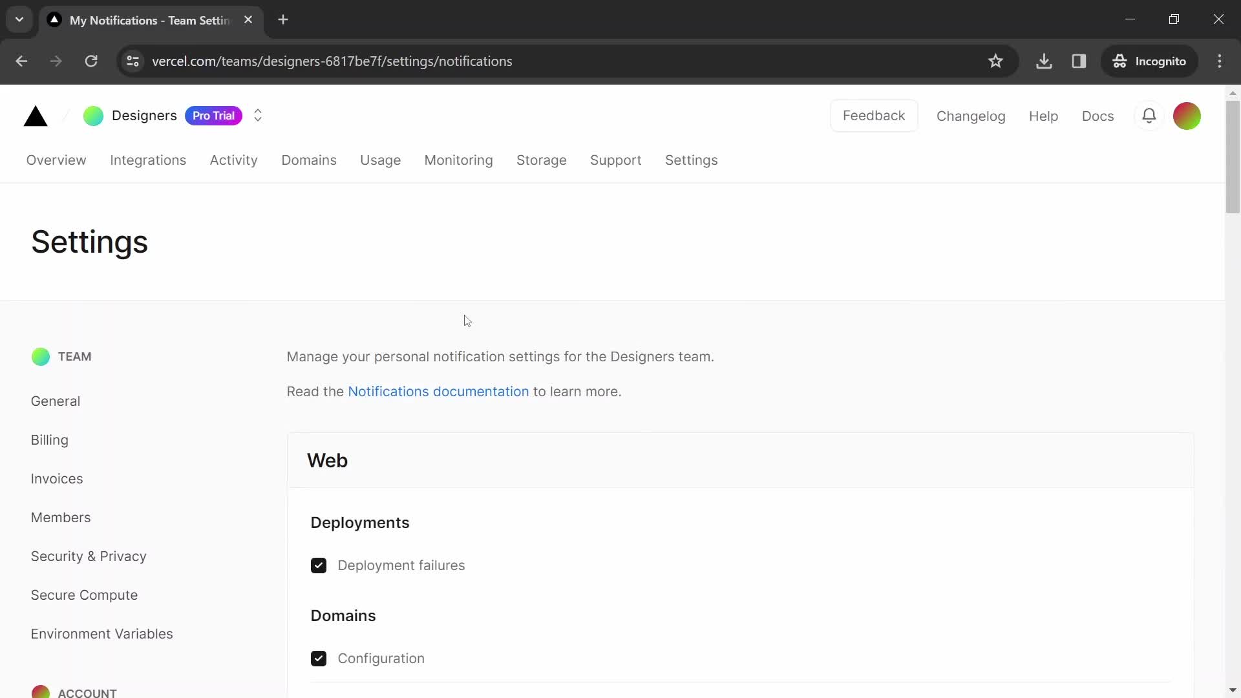
Task: Expand the ACCOUNT section below
Action: click(x=87, y=693)
